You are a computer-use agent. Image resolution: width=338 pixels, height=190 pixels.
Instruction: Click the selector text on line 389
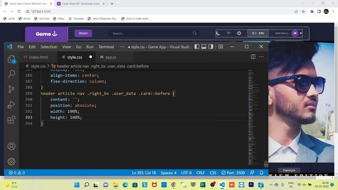tap(105, 93)
